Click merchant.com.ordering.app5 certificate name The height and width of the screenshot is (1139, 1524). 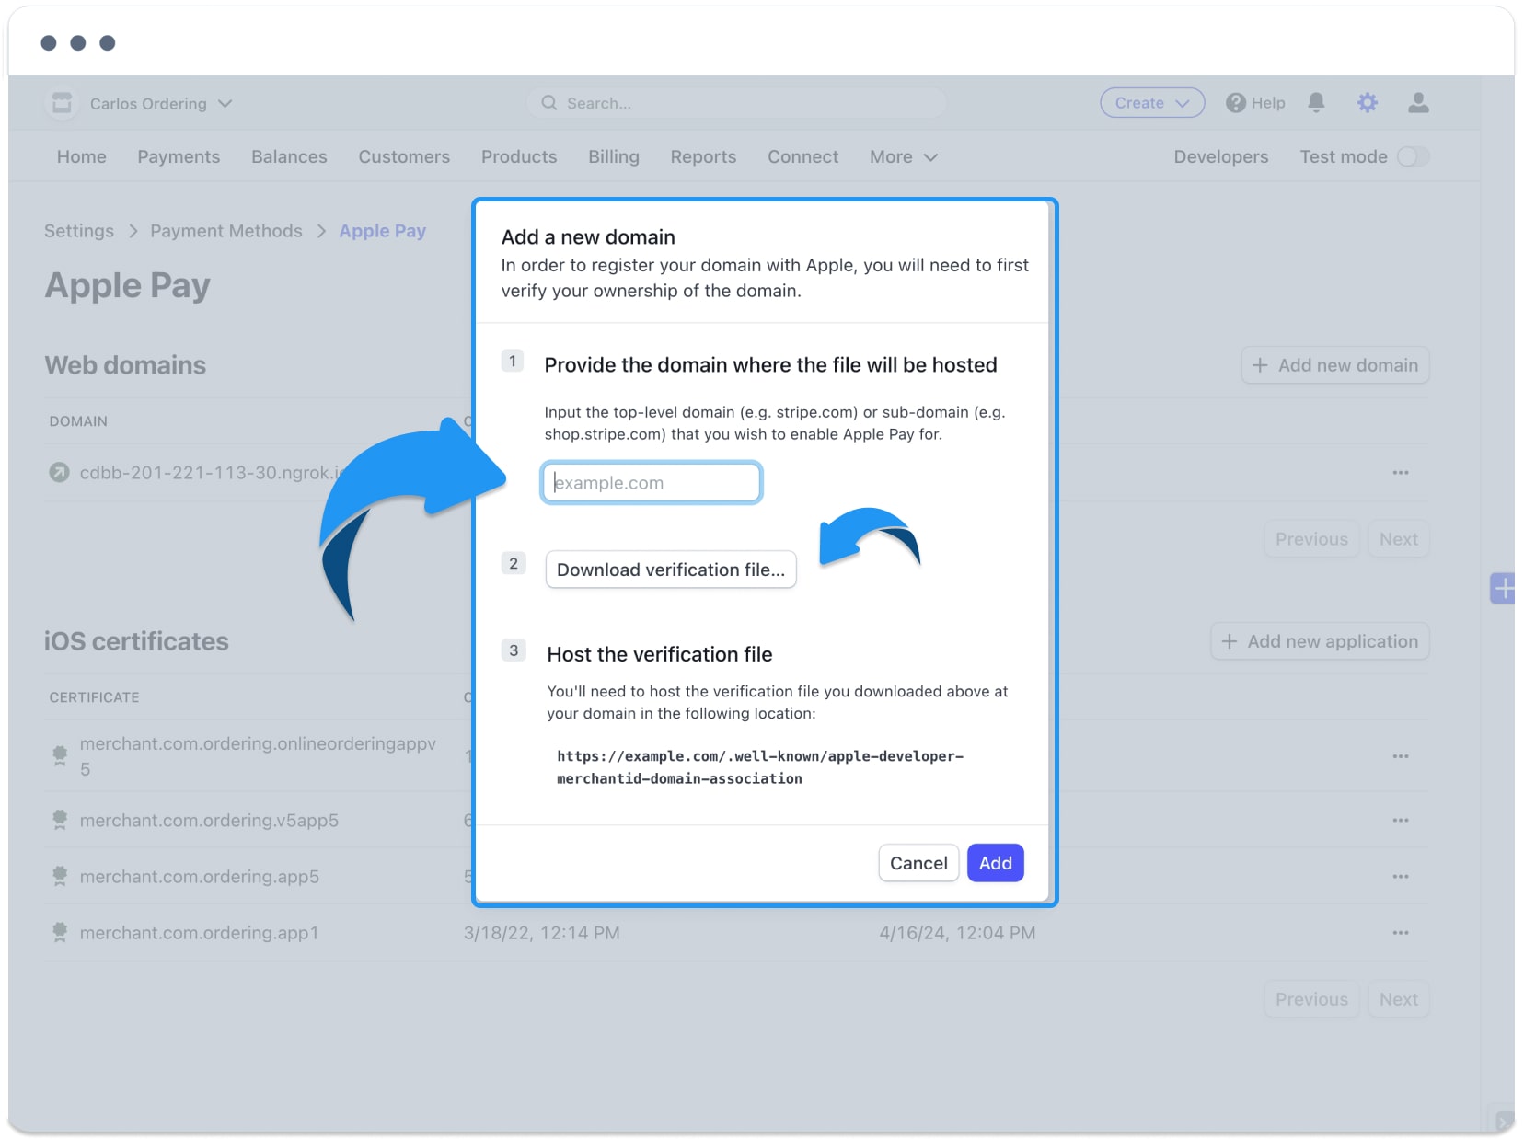click(x=200, y=877)
